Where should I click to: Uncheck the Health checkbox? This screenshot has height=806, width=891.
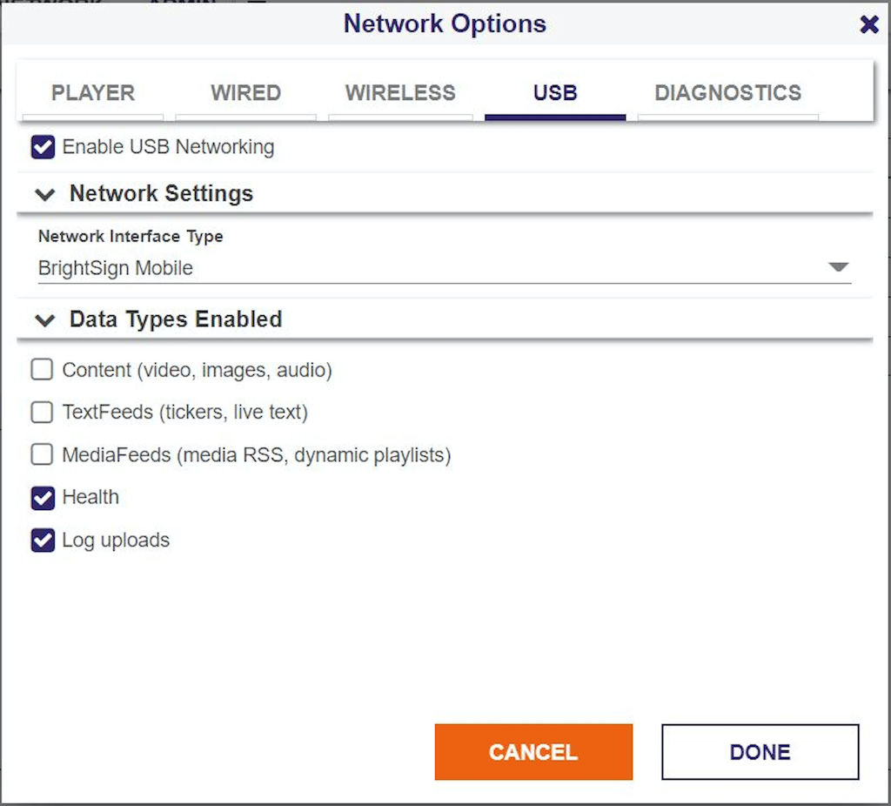point(43,498)
